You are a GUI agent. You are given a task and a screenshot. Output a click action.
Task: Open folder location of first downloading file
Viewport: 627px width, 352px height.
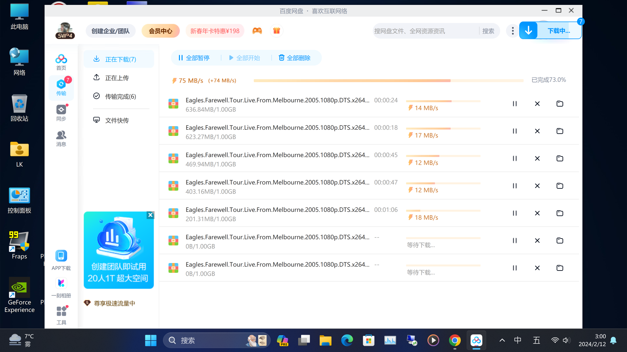click(559, 104)
